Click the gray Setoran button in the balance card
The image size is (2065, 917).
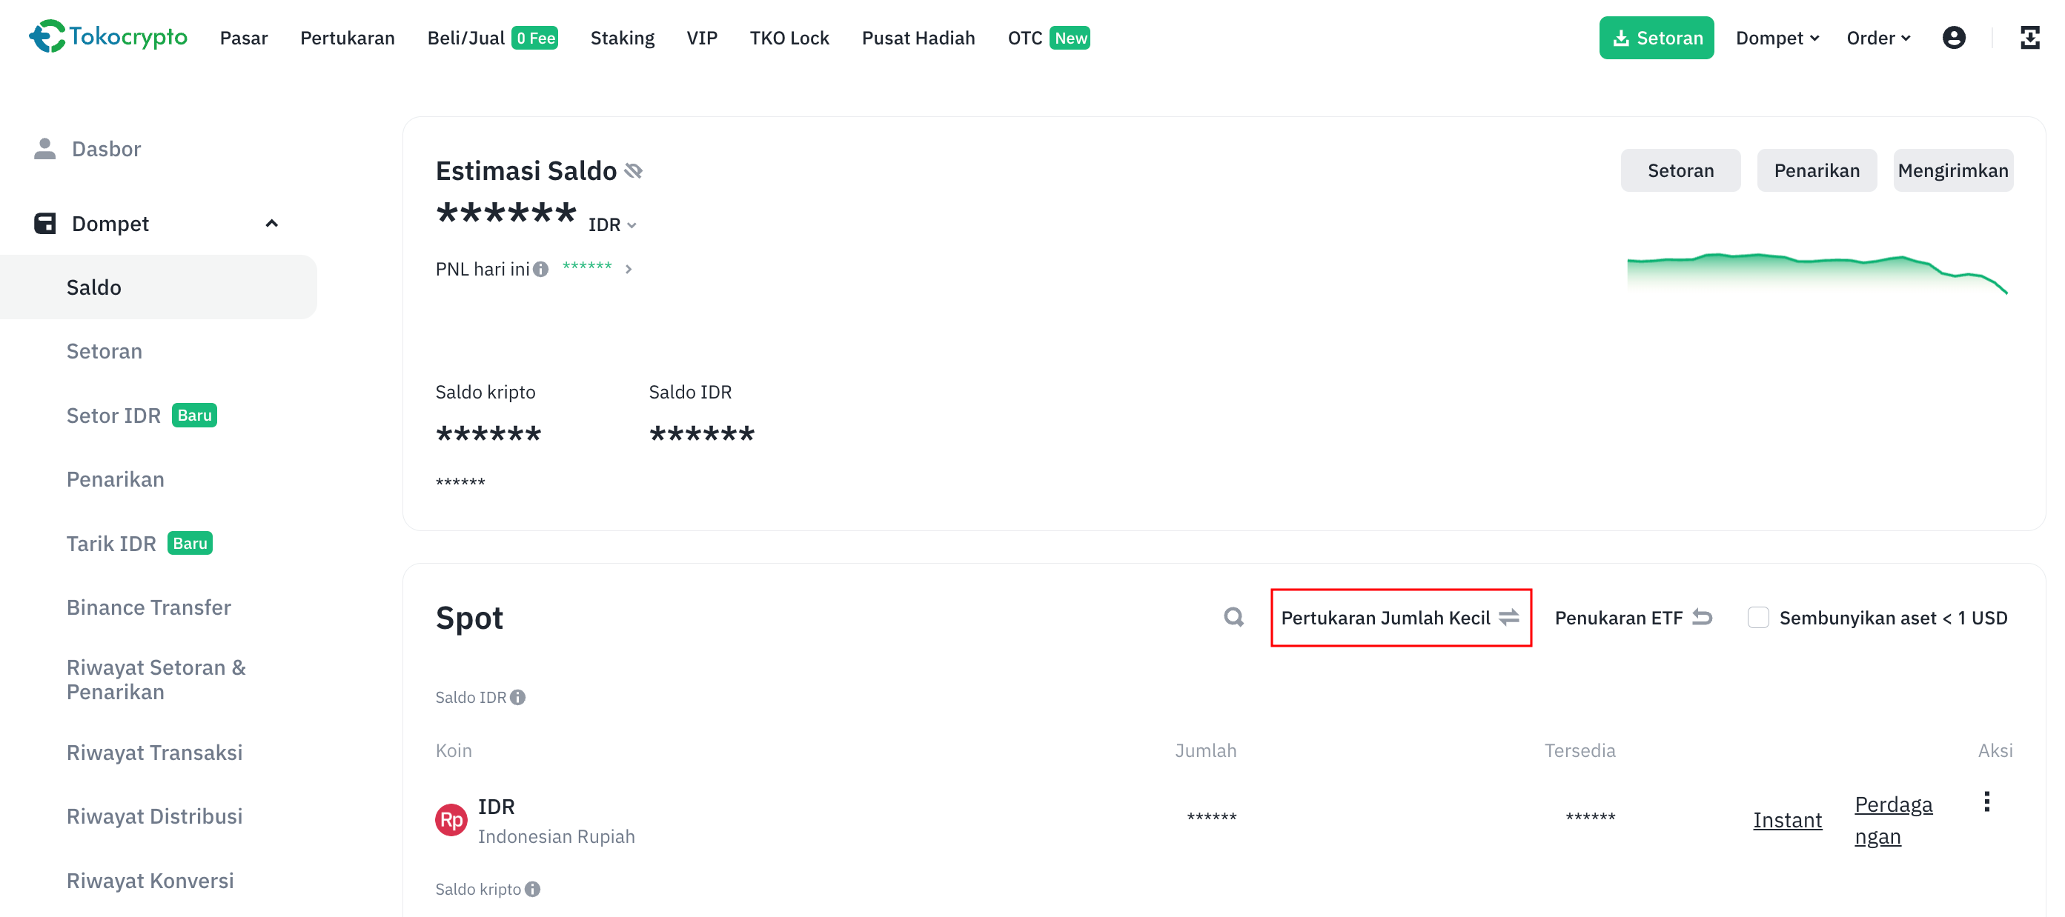pos(1680,170)
